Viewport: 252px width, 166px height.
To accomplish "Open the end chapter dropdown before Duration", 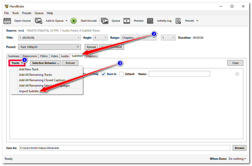I will click(168, 38).
